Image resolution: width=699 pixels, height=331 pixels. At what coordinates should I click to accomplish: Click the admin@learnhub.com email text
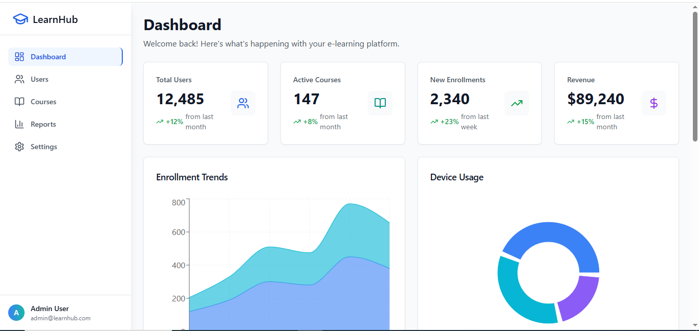[60, 318]
